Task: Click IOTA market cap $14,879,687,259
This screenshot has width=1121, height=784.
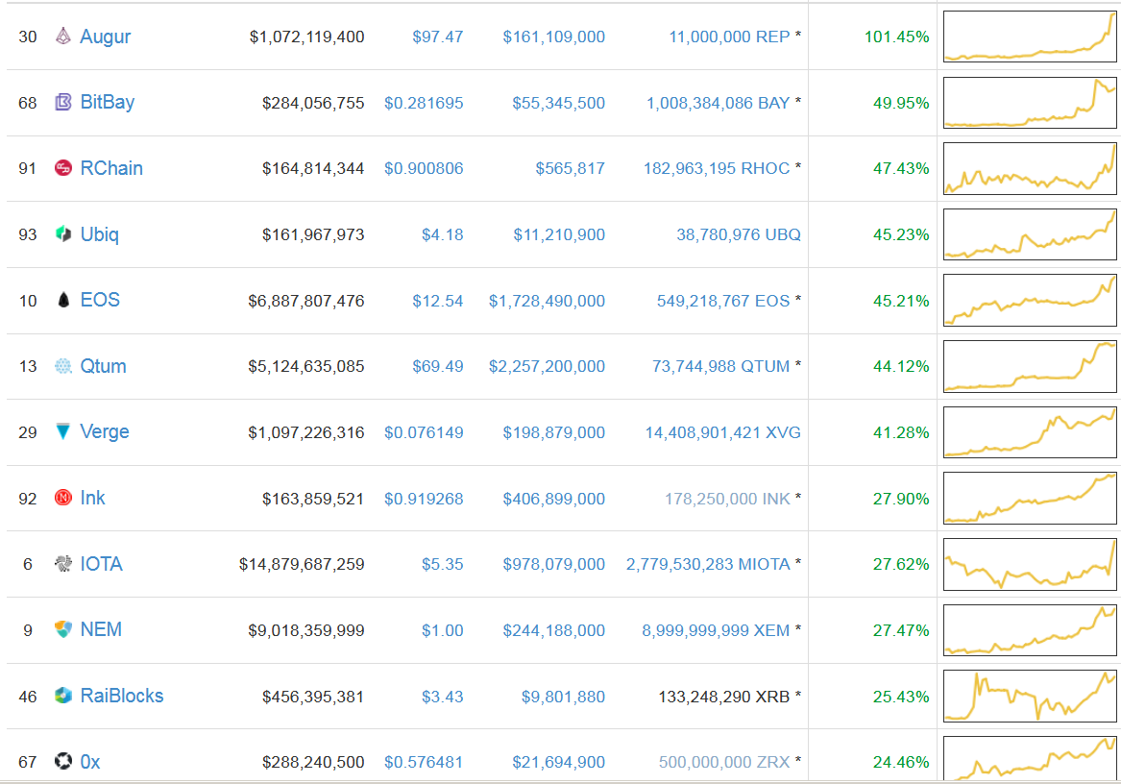Action: pyautogui.click(x=302, y=564)
